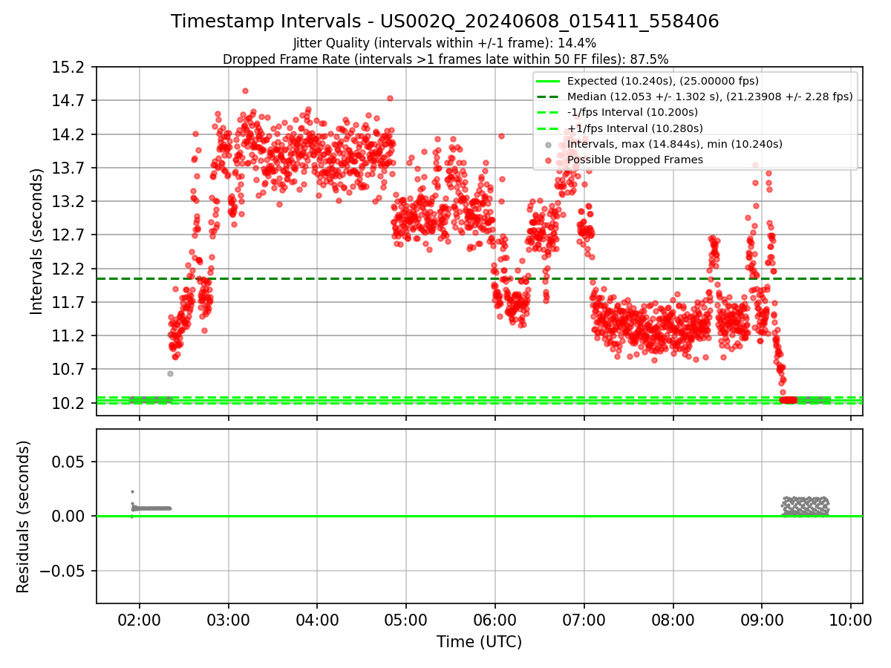Click the 14.7 y-axis tick label
The width and height of the screenshot is (891, 668).
[70, 101]
